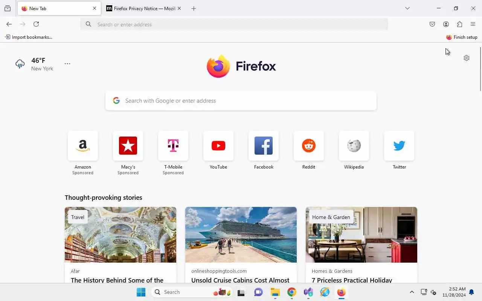This screenshot has width=482, height=301.
Task: Open the weather widget options menu
Action: point(67,64)
